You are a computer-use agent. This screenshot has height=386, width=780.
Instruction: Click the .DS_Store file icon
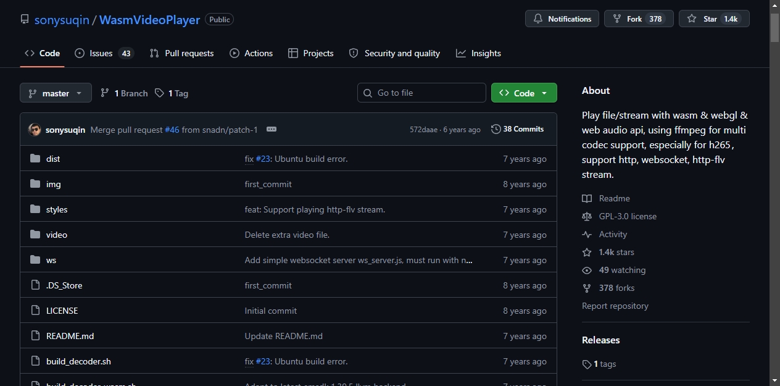(x=35, y=285)
